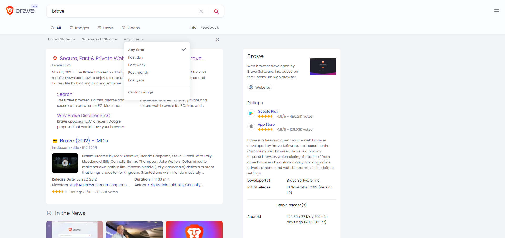Click the In the News newspaper icon
The height and width of the screenshot is (238, 505).
click(x=49, y=213)
